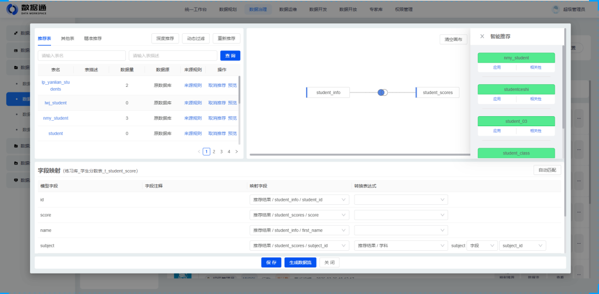Go to page 2 of the table list
599x294 pixels.
[x=214, y=151]
